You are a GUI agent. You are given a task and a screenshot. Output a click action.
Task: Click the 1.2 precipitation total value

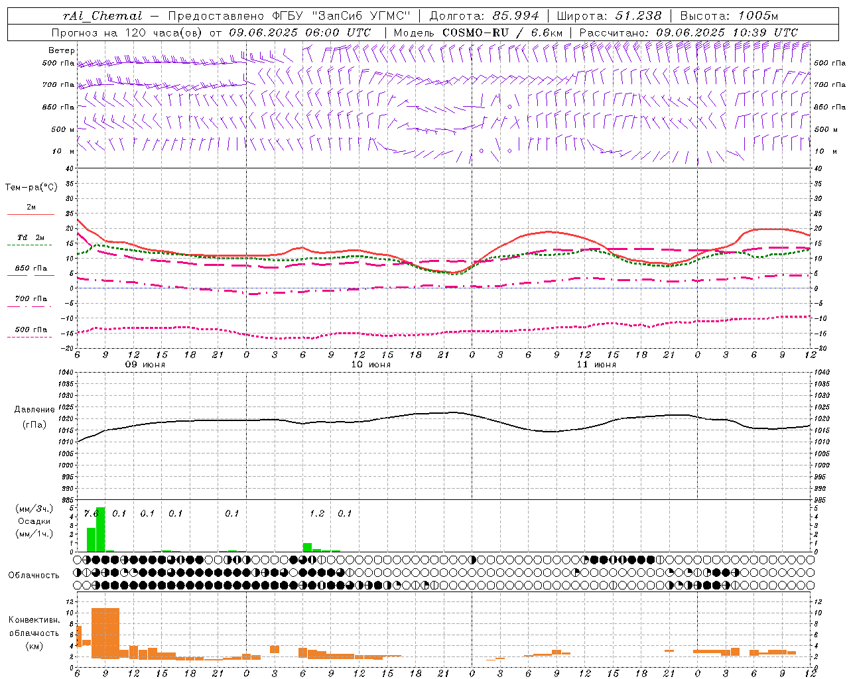point(317,513)
